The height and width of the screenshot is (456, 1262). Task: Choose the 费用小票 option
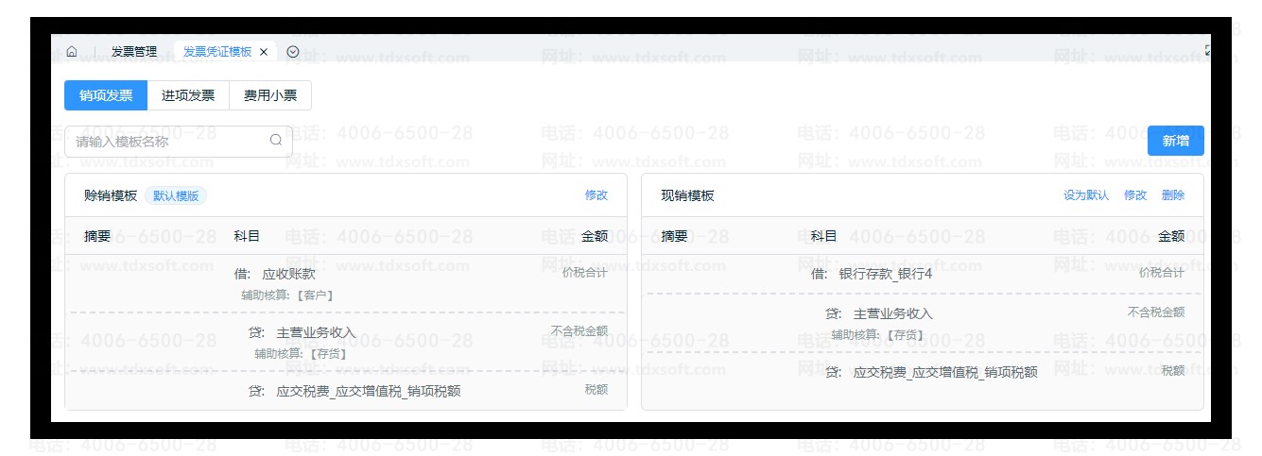tap(270, 95)
